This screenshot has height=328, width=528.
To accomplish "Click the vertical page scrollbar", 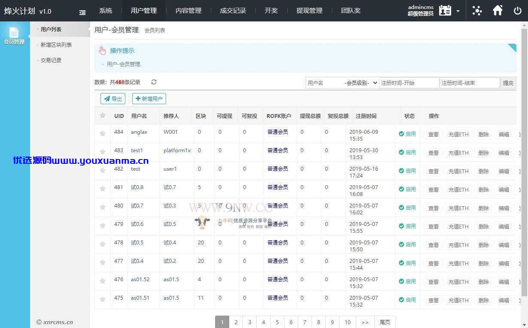I will (x=524, y=163).
